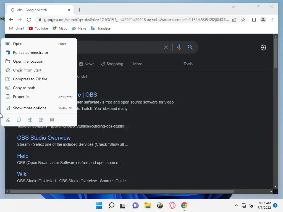
Task: Open the YouTube bookmark
Action: [x=38, y=28]
